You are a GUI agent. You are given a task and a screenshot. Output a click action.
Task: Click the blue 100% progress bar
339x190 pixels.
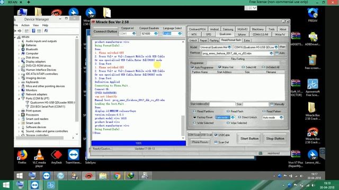139,143
